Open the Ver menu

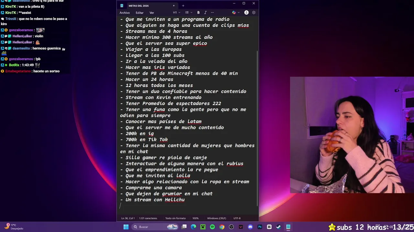152,13
